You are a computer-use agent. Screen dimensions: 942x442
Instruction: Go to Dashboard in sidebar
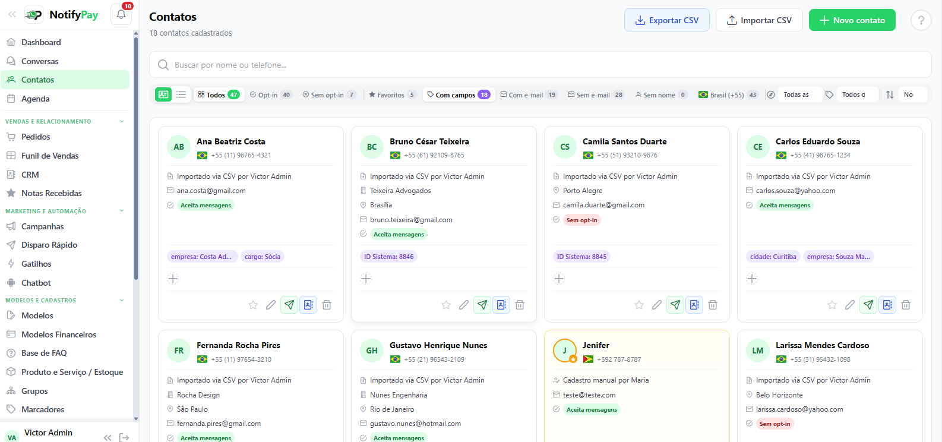[65, 42]
